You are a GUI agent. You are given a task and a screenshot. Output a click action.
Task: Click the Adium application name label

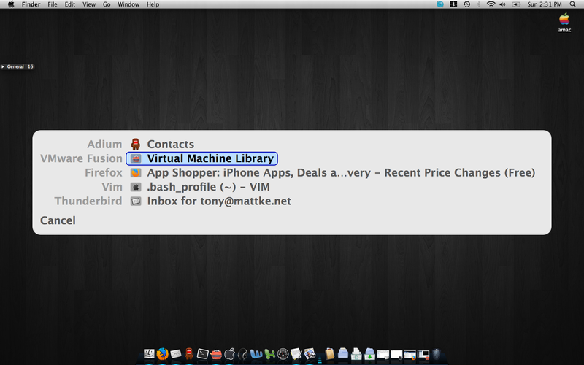coord(104,144)
